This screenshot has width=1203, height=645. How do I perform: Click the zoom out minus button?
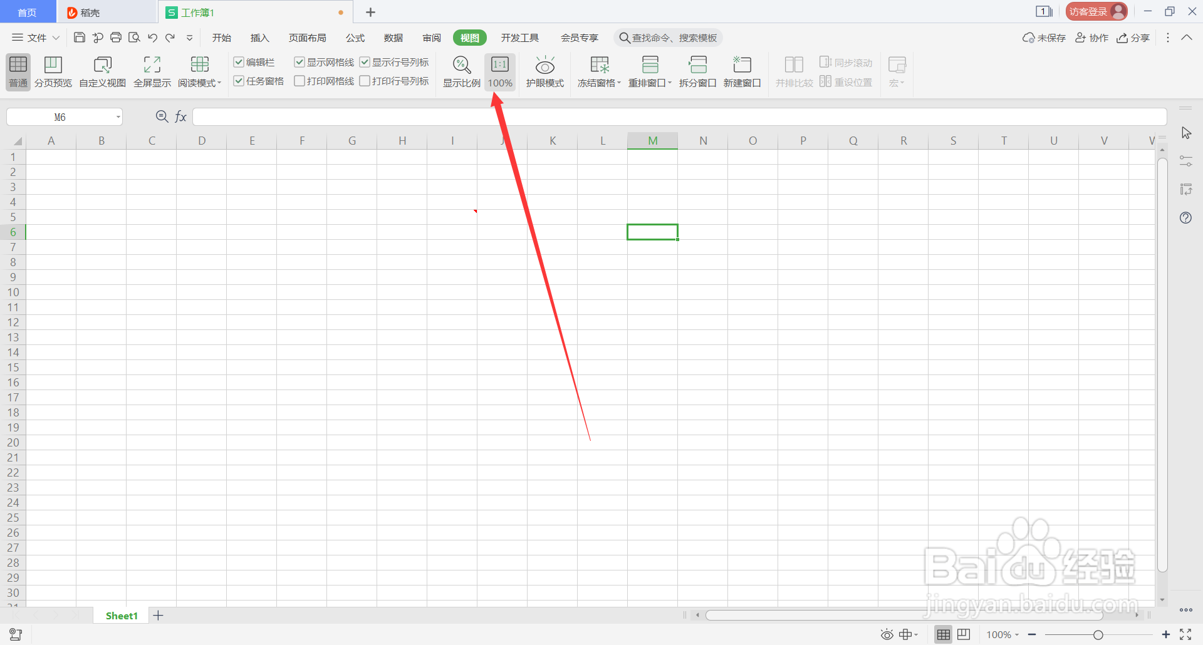pyautogui.click(x=1032, y=634)
